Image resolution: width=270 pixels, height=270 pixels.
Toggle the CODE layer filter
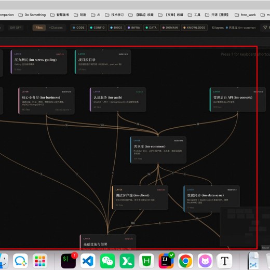coord(78,28)
